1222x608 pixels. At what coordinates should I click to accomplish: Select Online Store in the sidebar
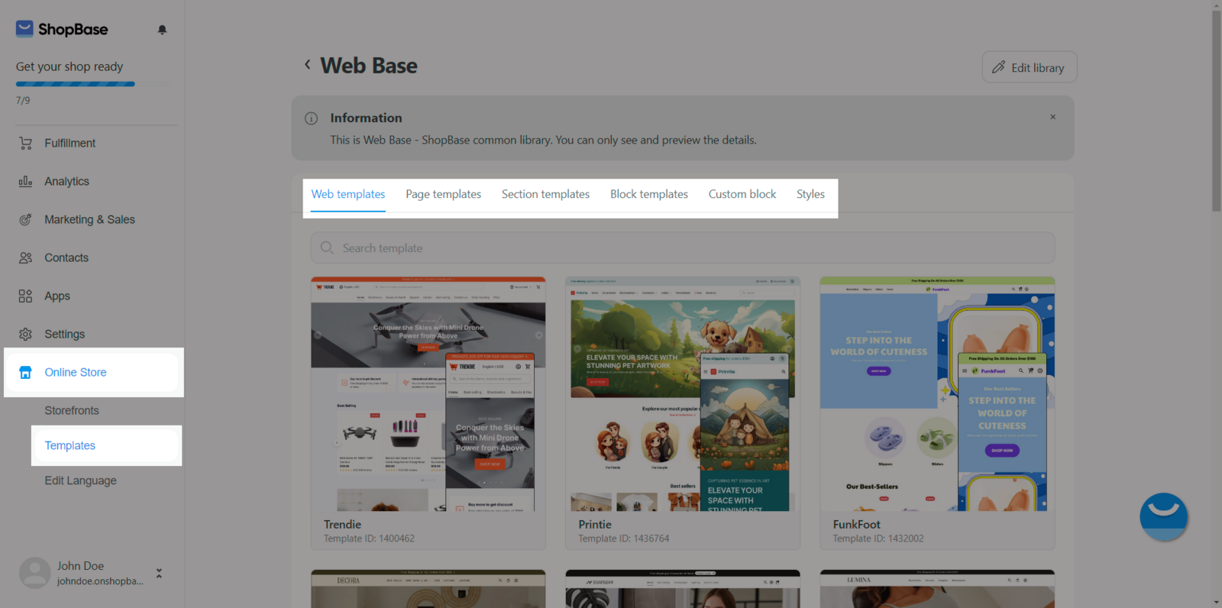pyautogui.click(x=93, y=372)
